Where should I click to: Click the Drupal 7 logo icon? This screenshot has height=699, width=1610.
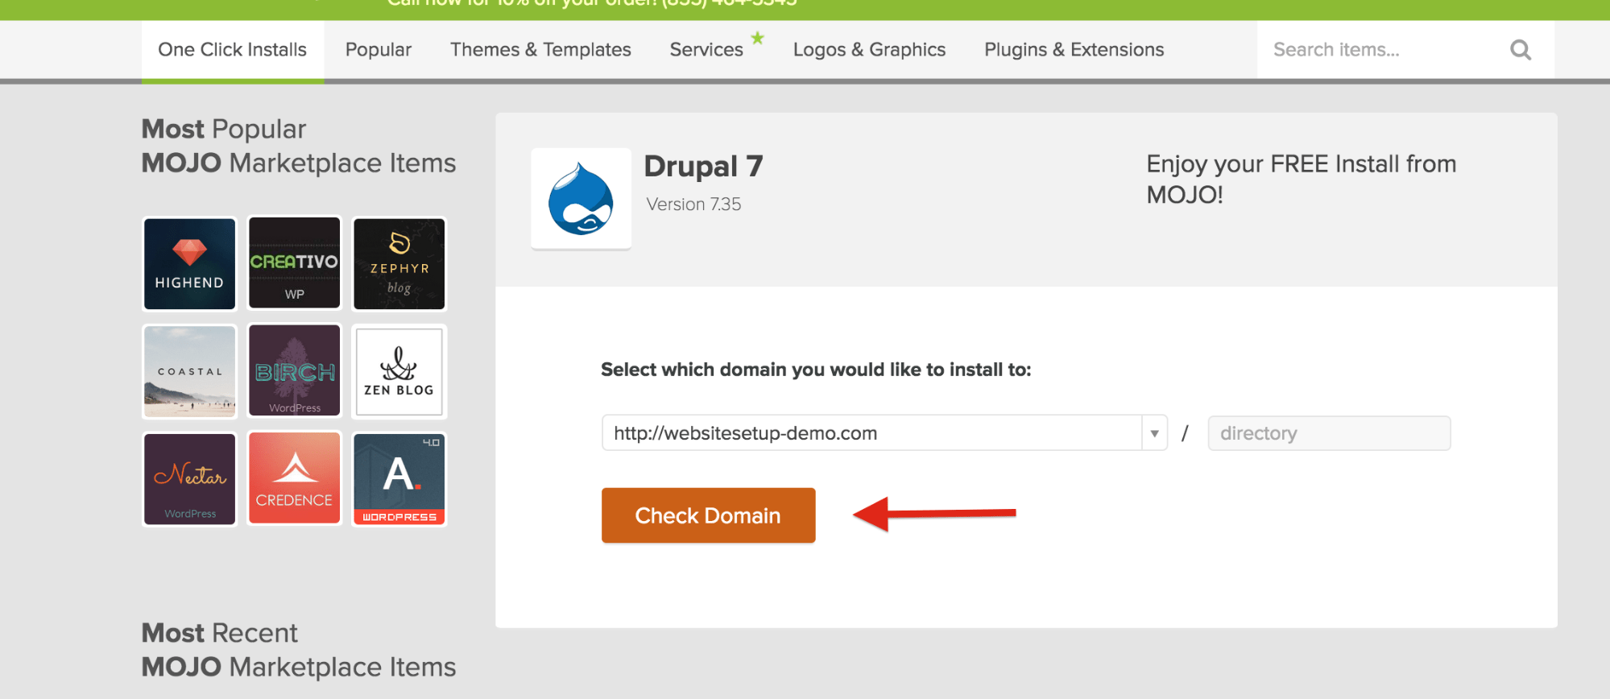(x=581, y=198)
